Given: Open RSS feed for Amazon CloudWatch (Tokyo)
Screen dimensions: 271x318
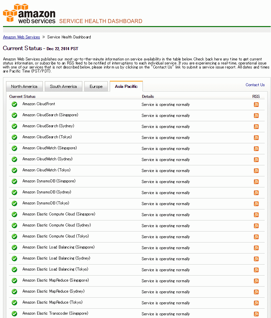Looking at the screenshot, I should 256,171.
